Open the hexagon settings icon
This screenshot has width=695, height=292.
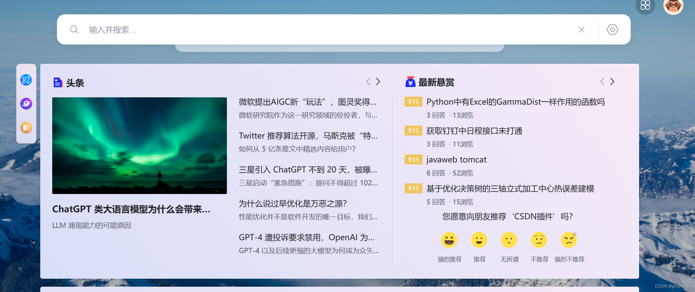coord(612,30)
